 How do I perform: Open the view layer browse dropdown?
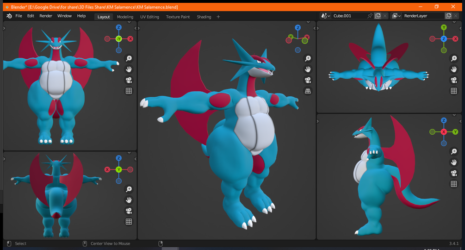[396, 16]
